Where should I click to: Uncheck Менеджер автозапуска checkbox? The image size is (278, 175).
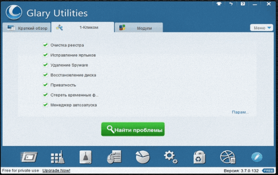click(45, 105)
